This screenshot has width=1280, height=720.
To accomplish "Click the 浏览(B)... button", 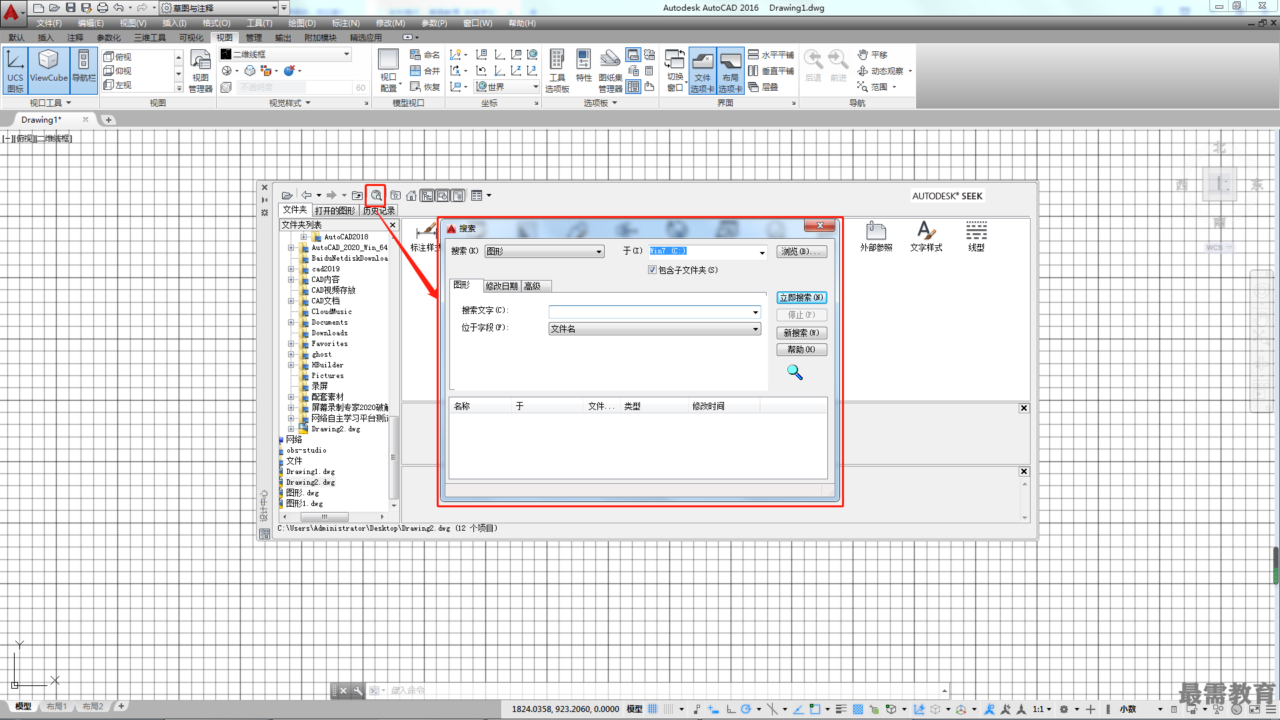I will 801,251.
